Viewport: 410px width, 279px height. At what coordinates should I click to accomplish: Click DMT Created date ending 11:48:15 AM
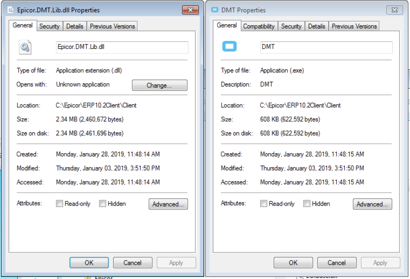pyautogui.click(x=312, y=154)
